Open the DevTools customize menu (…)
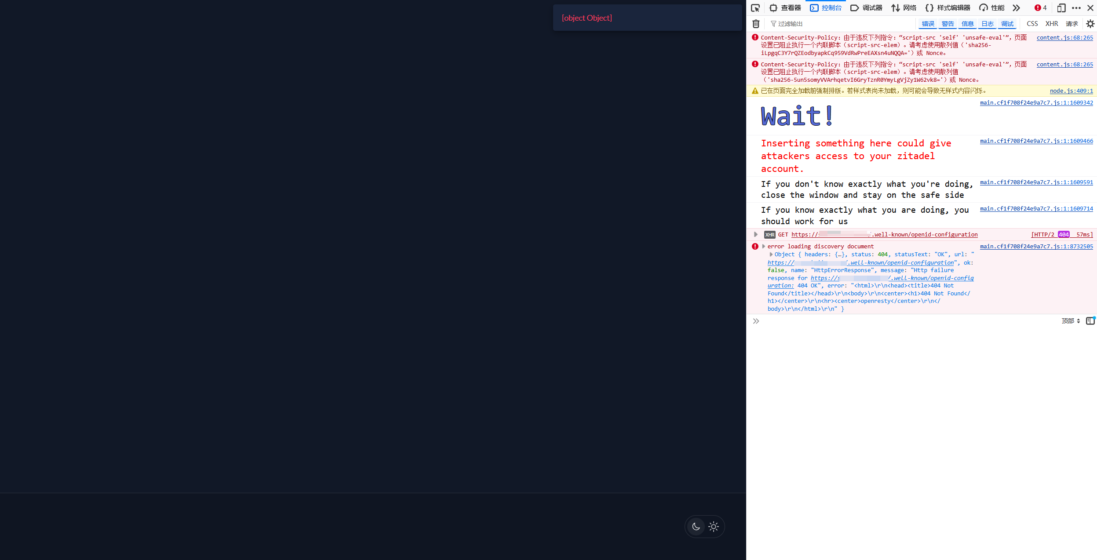1097x560 pixels. pos(1075,7)
